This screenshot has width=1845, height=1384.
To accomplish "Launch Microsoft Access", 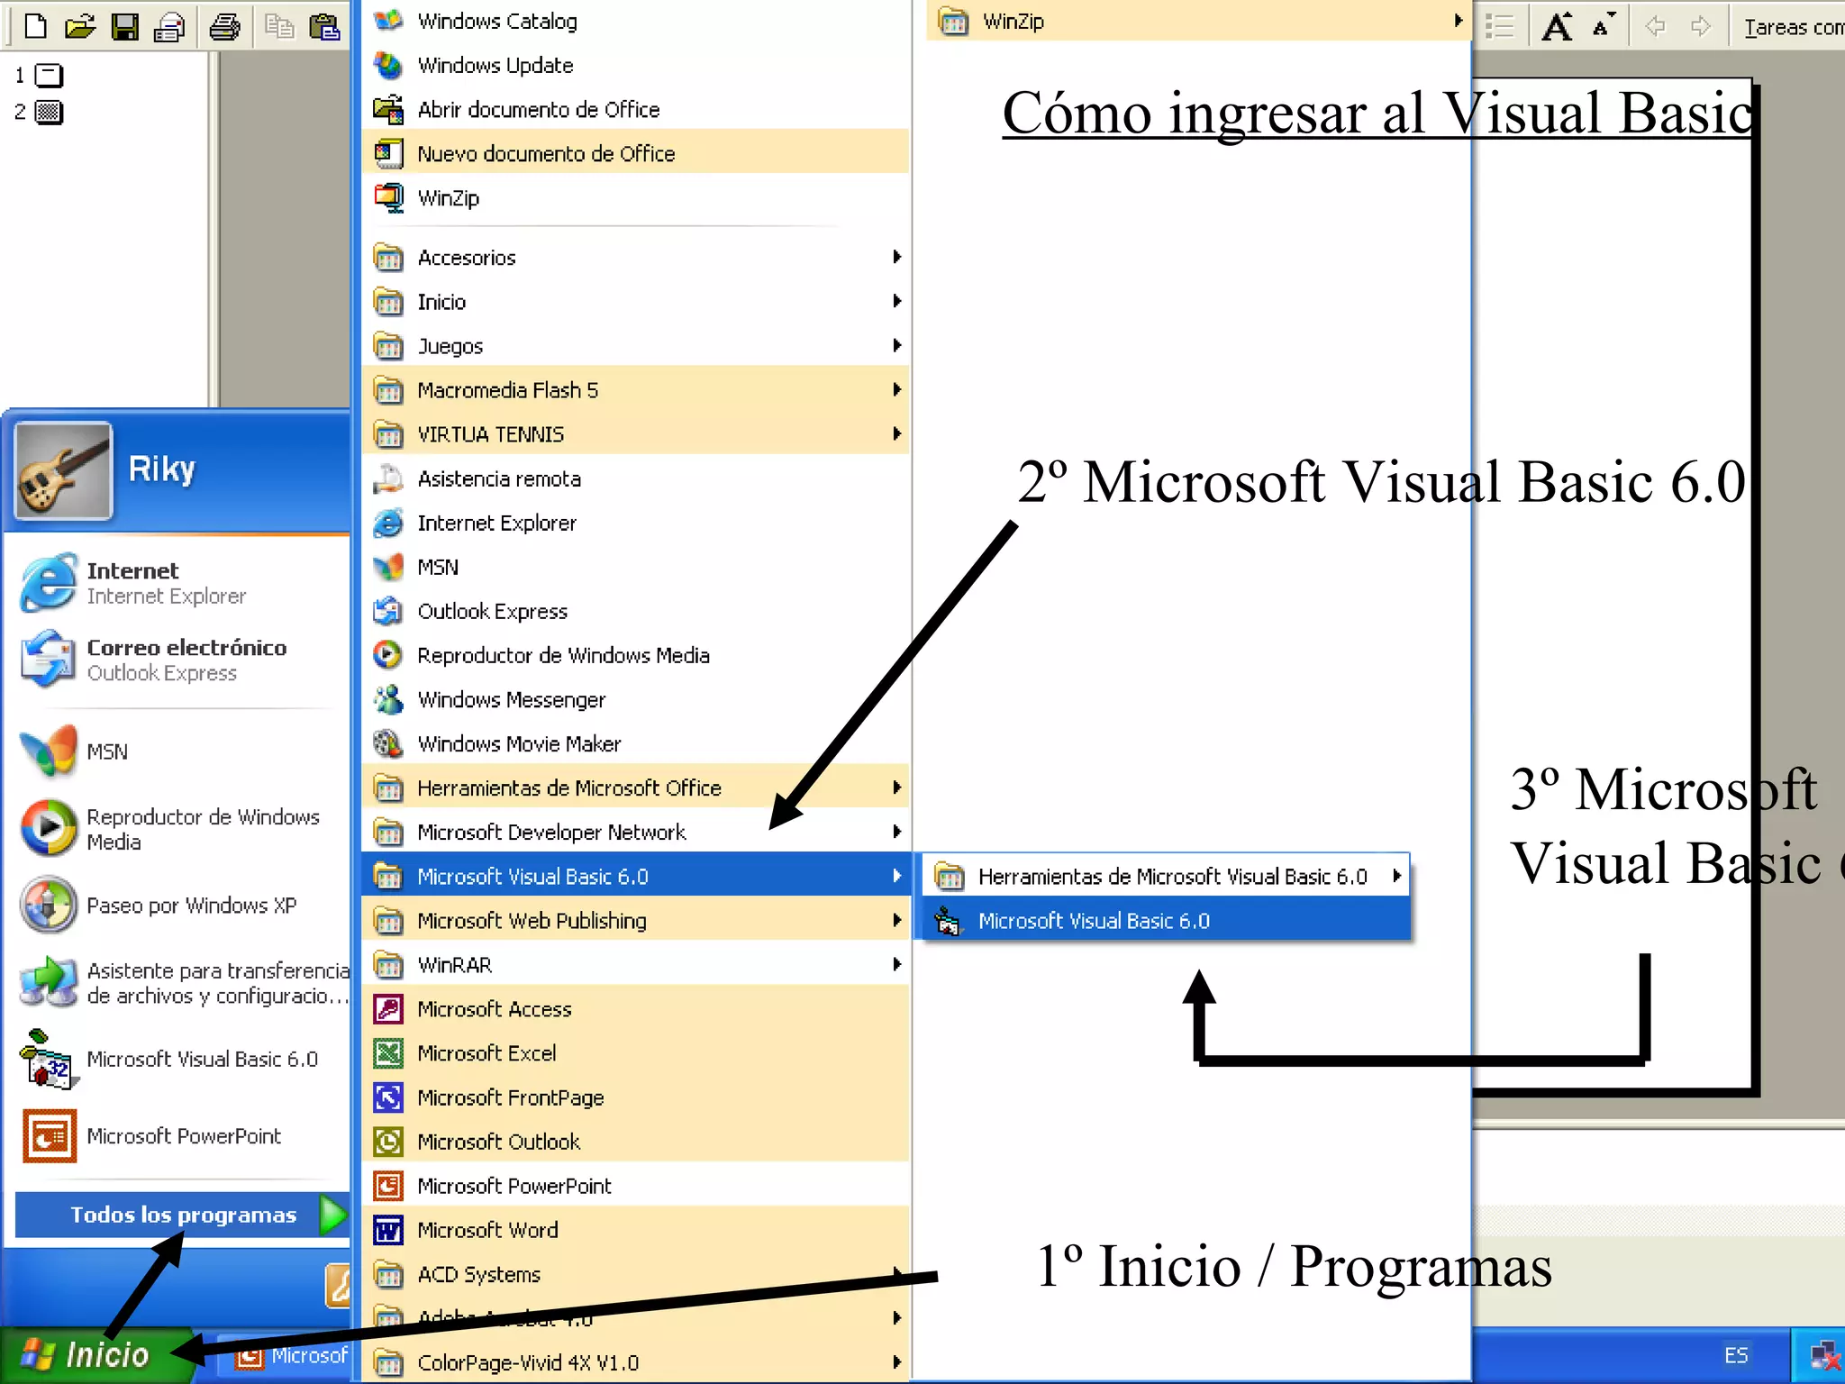I will click(636, 1008).
